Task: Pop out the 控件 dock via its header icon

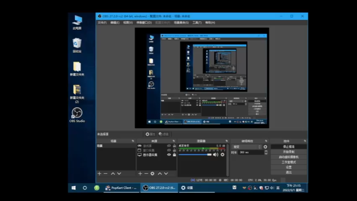Action: (305, 141)
